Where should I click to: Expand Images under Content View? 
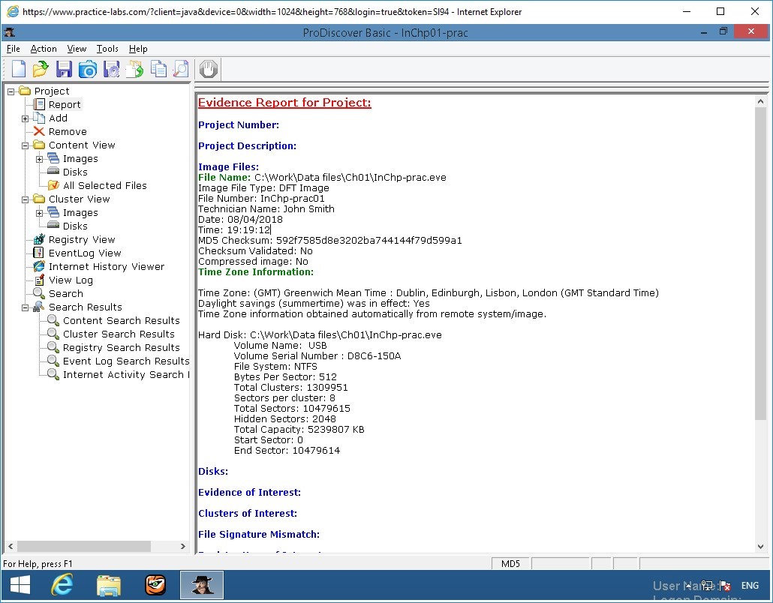pyautogui.click(x=40, y=159)
